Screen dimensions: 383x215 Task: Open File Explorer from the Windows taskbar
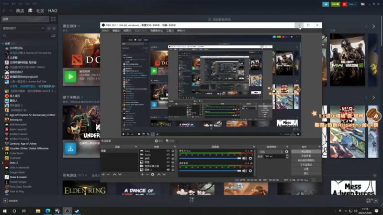pos(38,211)
